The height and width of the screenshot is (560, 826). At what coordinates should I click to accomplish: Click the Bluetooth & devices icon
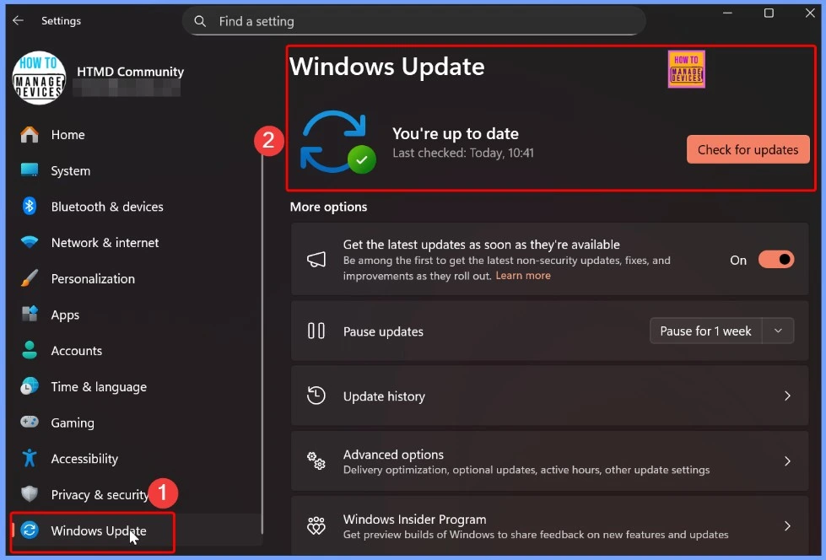coord(30,207)
